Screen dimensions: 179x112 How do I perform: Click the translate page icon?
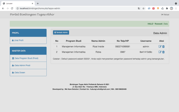(x=139, y=8)
